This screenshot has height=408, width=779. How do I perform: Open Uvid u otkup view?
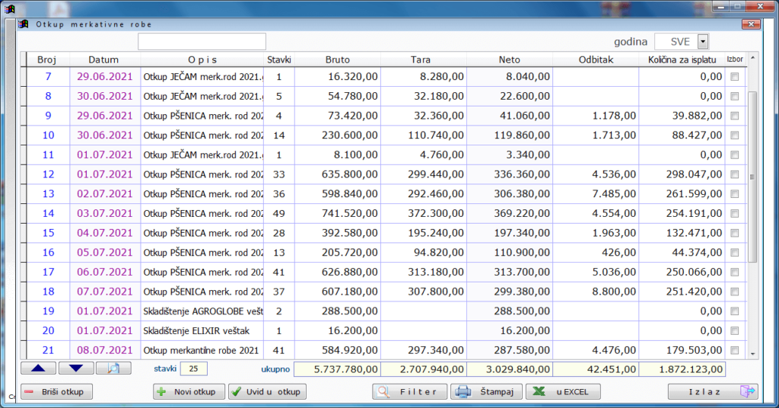tap(267, 391)
